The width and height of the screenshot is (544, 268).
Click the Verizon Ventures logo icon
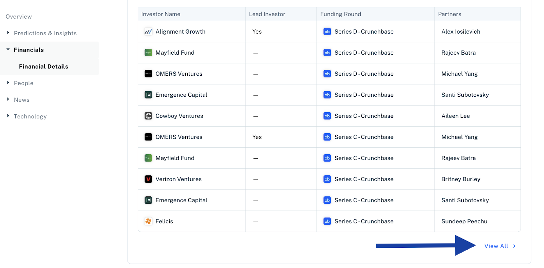pyautogui.click(x=148, y=179)
